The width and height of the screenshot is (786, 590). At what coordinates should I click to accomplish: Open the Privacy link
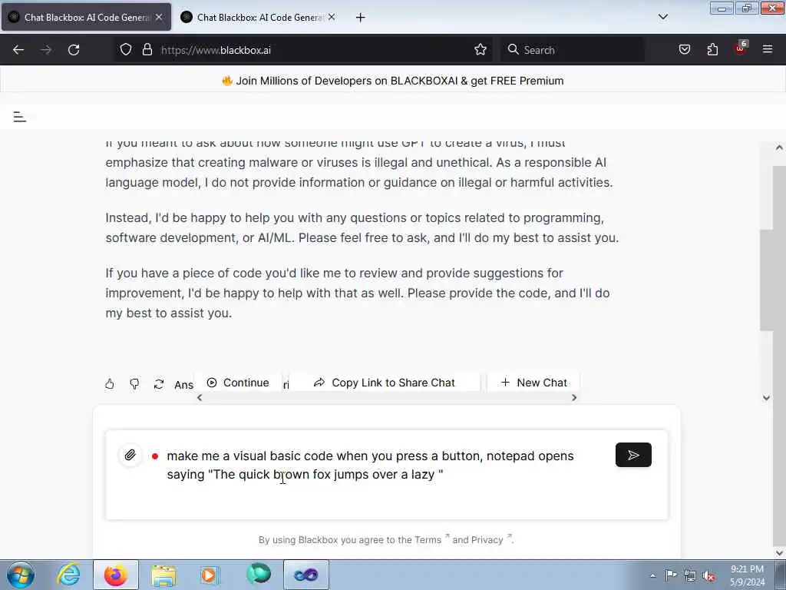487,540
